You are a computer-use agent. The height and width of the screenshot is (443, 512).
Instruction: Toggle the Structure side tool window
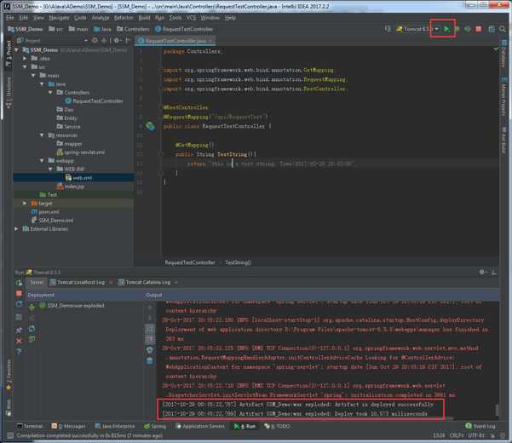pos(9,93)
